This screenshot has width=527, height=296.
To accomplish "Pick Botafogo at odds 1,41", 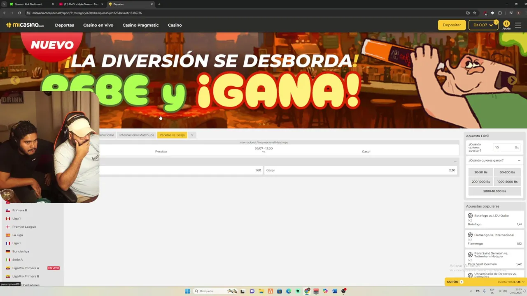I will (494, 224).
